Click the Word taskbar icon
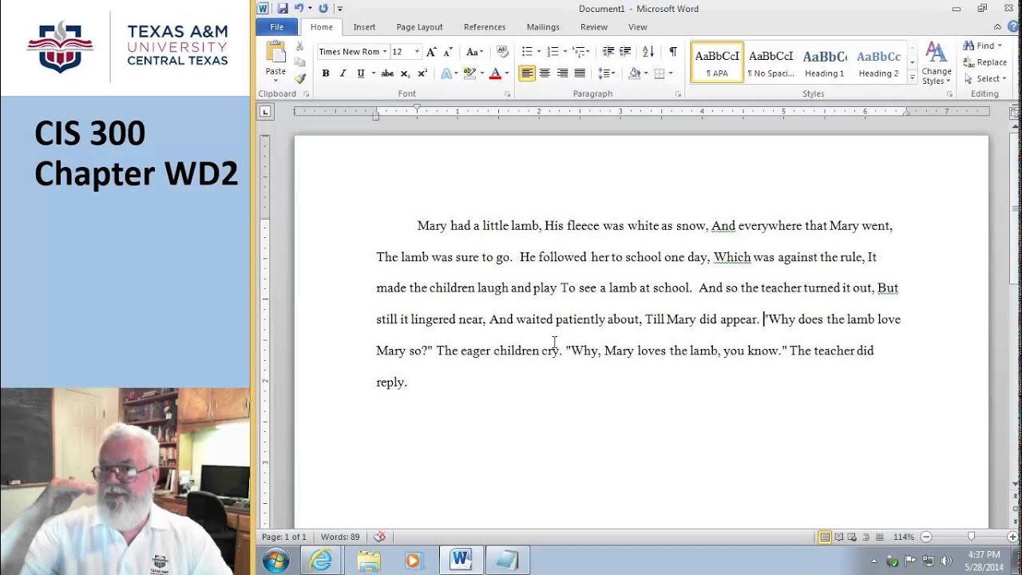 pos(461,560)
